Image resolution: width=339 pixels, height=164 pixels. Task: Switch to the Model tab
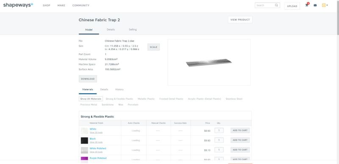89,30
